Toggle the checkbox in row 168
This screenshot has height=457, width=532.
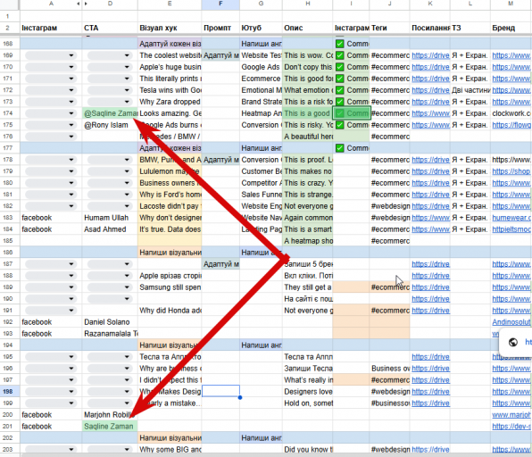pos(339,44)
